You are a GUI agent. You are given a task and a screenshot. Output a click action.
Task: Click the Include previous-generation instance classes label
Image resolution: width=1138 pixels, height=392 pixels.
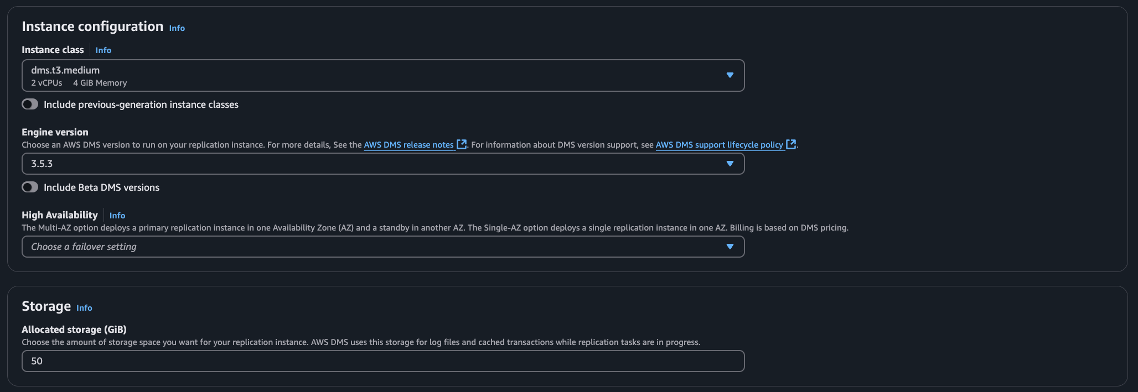(141, 104)
